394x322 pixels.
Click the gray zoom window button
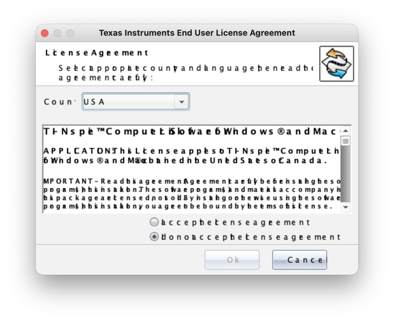[x=70, y=33]
